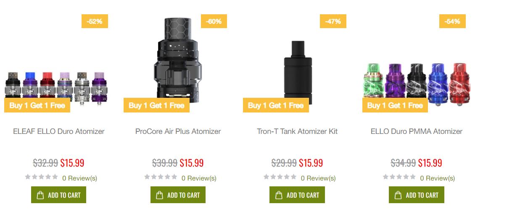Click the shopping bag icon under Tron-T Tank
This screenshot has width=520, height=217.
point(279,195)
